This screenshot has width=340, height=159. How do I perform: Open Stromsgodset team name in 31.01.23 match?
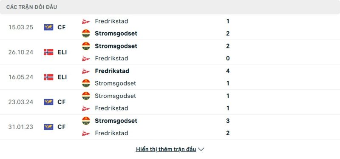(x=116, y=121)
